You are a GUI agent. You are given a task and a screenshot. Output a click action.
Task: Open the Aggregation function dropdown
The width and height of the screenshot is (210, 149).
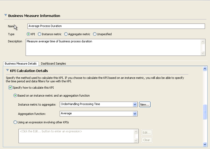point(135,114)
